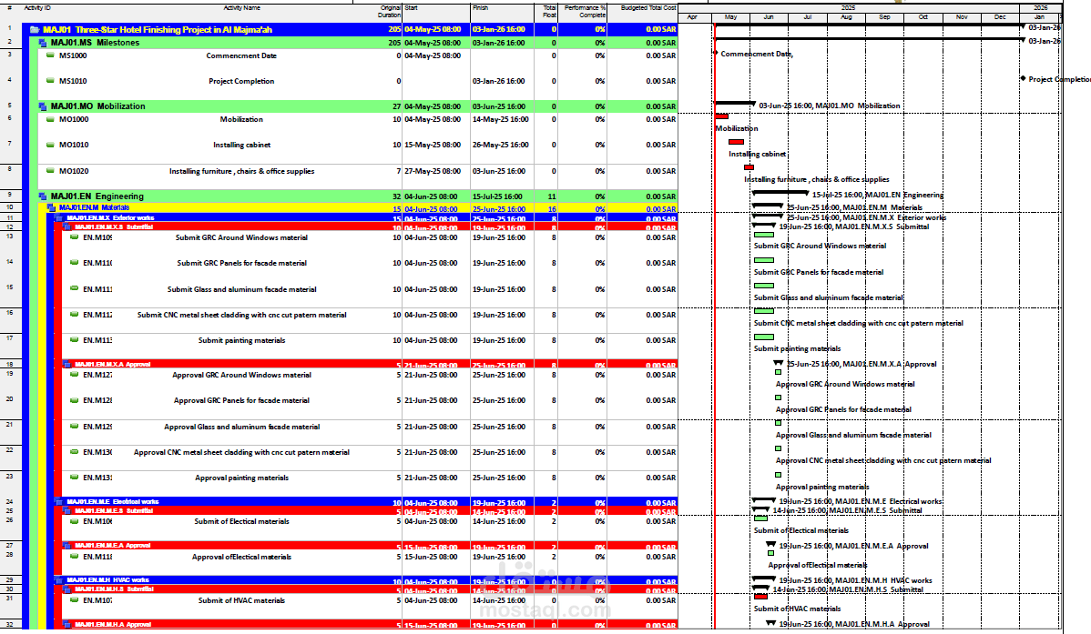Click the activity icon for Approval of Electrical materials
This screenshot has height=634, width=1091.
[x=75, y=556]
